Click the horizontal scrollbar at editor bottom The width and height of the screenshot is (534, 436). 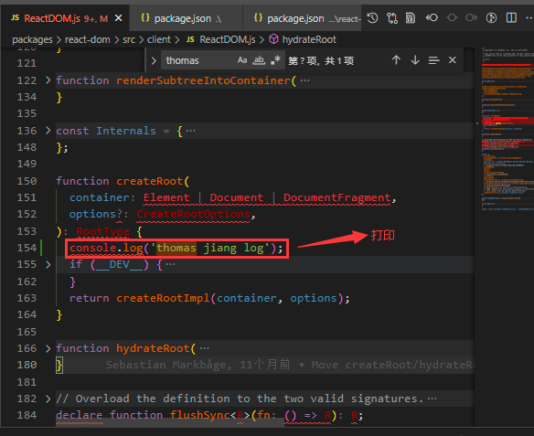coord(169,422)
